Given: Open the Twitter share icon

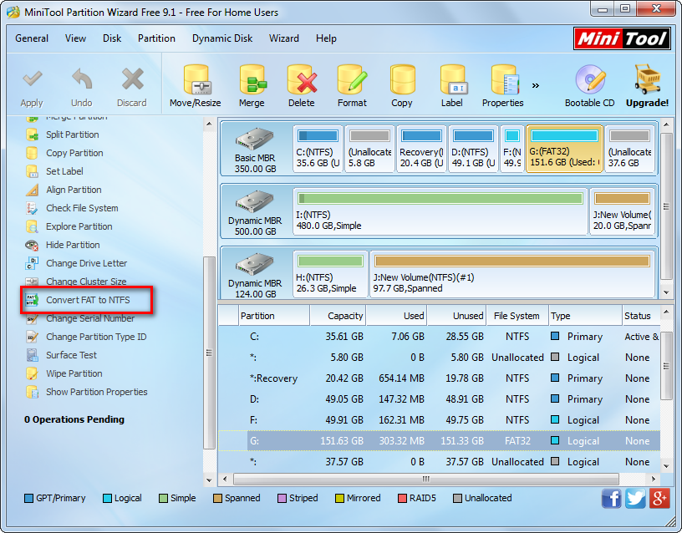Looking at the screenshot, I should [635, 498].
